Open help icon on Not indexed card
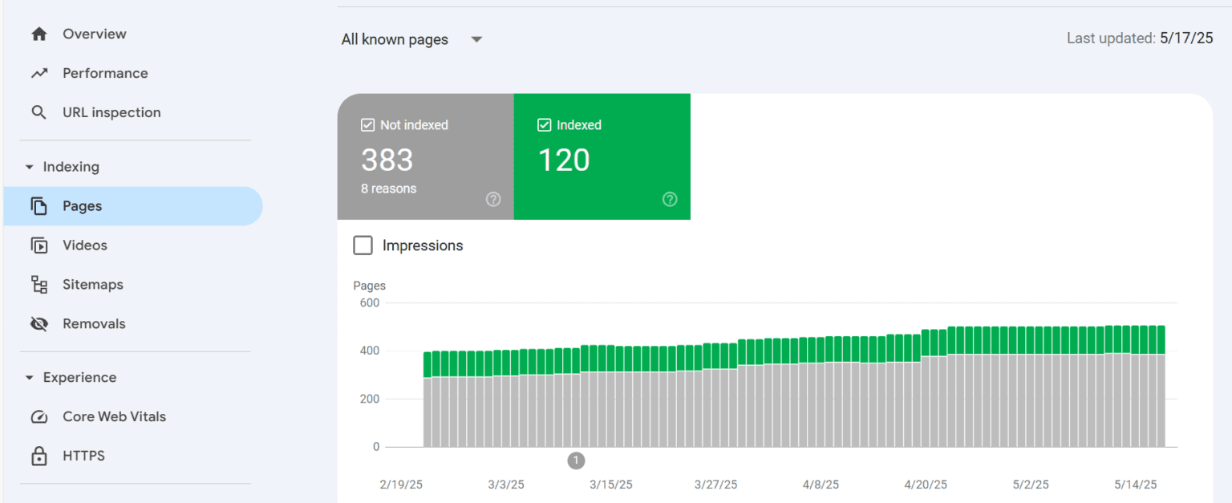The width and height of the screenshot is (1232, 503). [x=493, y=200]
